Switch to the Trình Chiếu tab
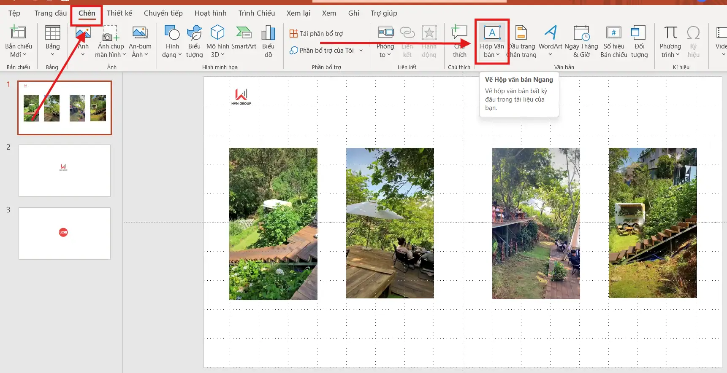727x373 pixels. coord(257,13)
